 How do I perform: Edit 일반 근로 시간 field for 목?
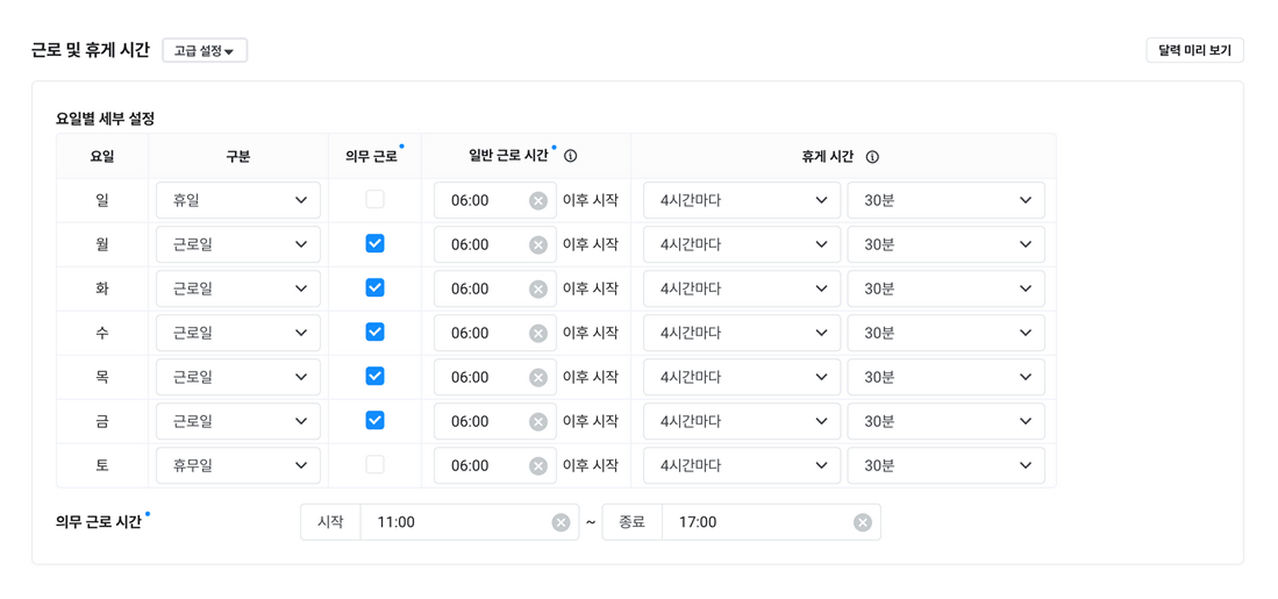(495, 377)
